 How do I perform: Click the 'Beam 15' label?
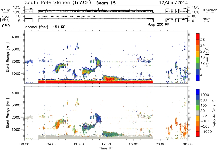(x=106, y=3)
